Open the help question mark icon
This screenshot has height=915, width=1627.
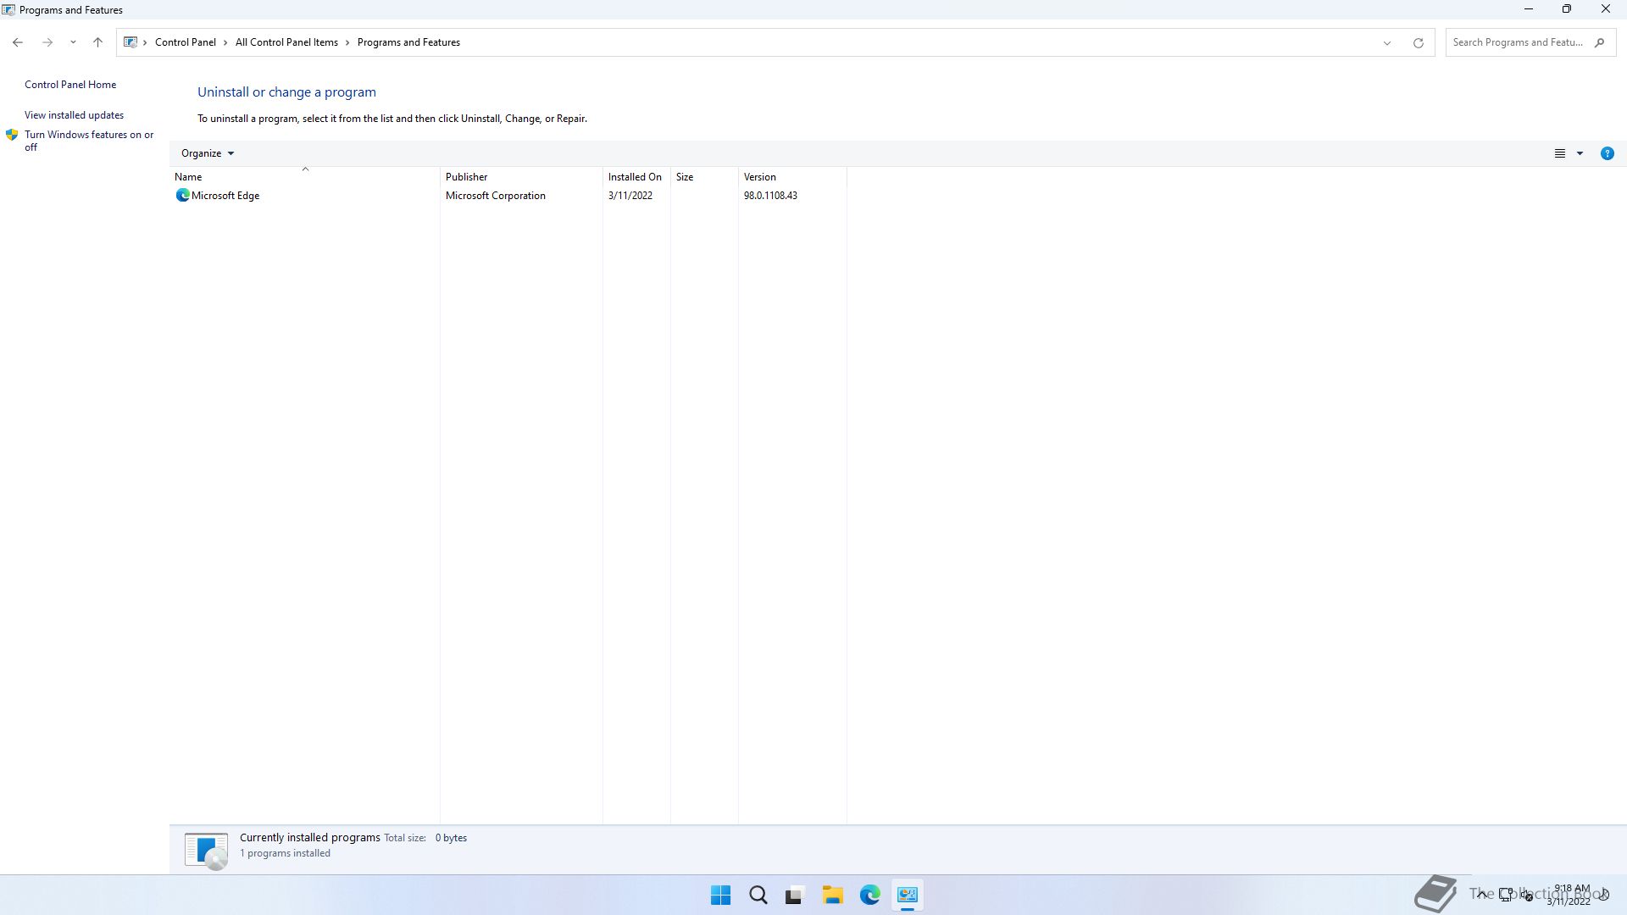point(1607,153)
